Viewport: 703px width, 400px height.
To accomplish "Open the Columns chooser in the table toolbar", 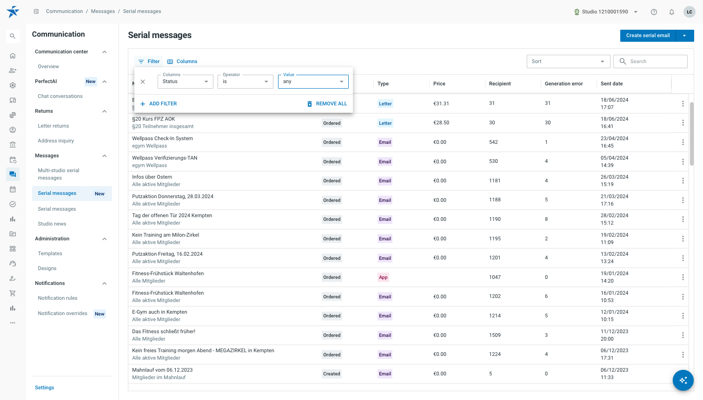I will click(x=182, y=62).
